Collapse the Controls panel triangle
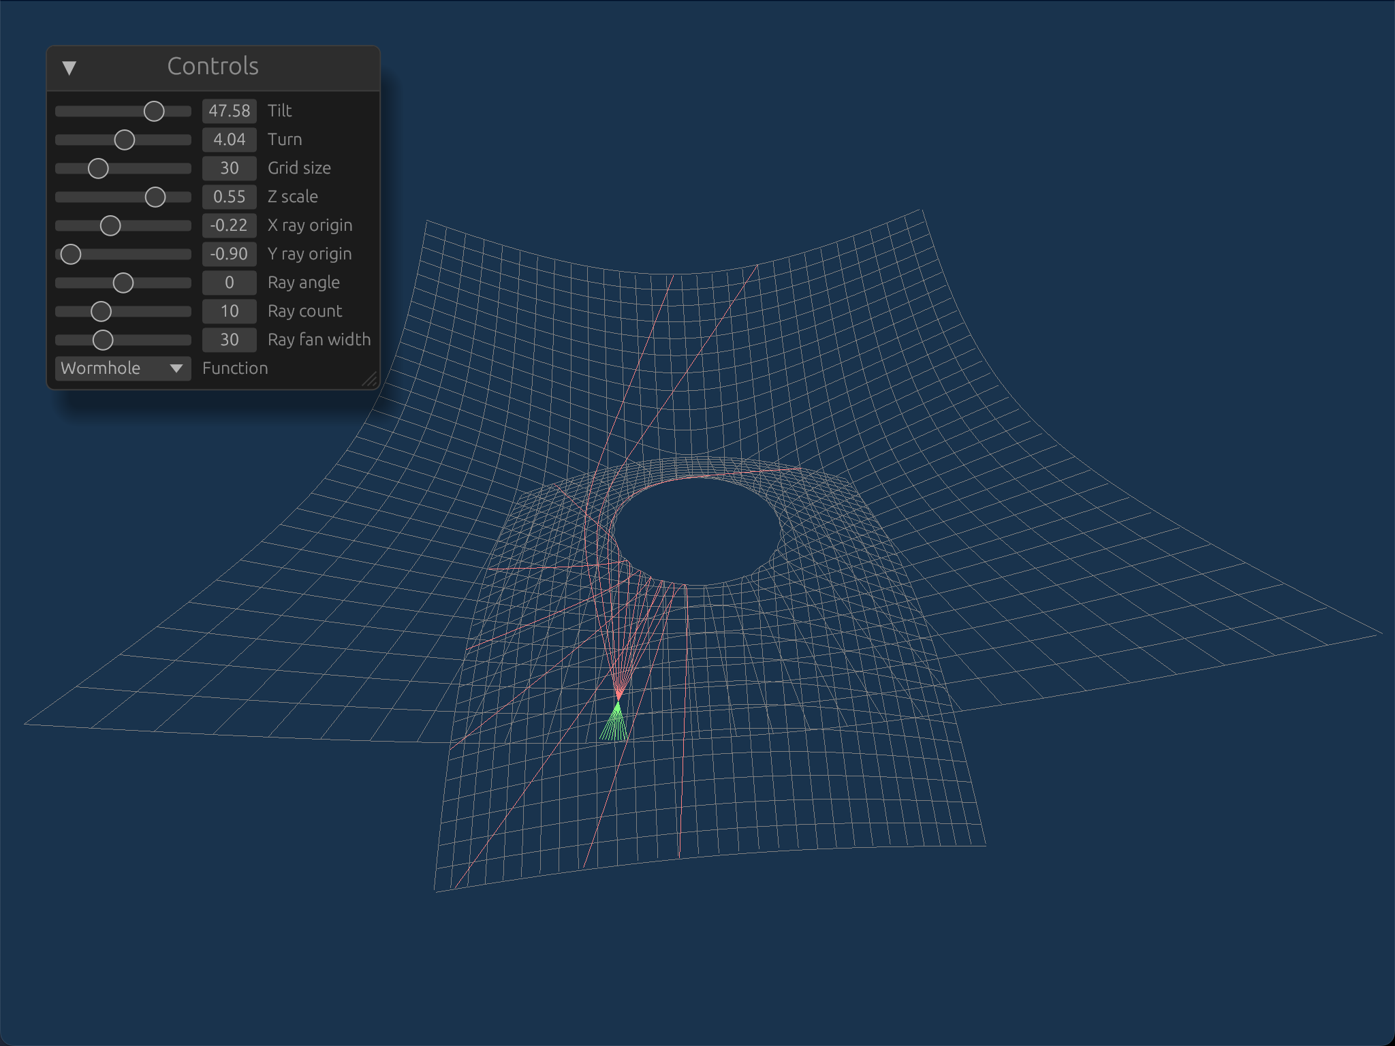The height and width of the screenshot is (1046, 1395). pos(69,67)
